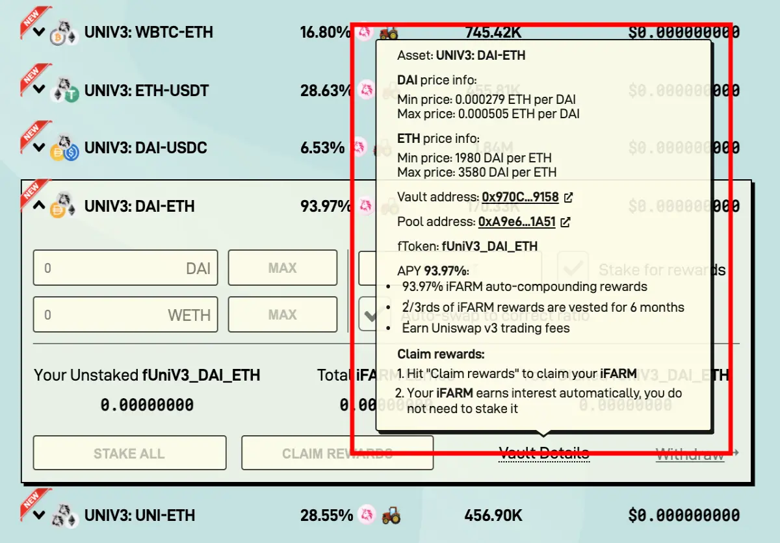Click the $0.000000000 balance in WBTC-ETH row

click(684, 32)
